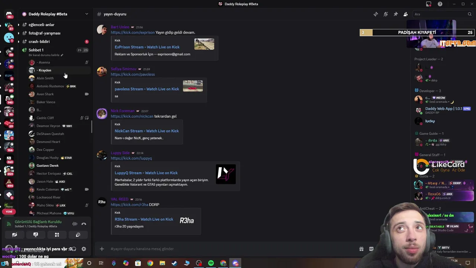The width and height of the screenshot is (476, 268).
Task: Toggle channel notification mute bell
Action: tap(386, 14)
